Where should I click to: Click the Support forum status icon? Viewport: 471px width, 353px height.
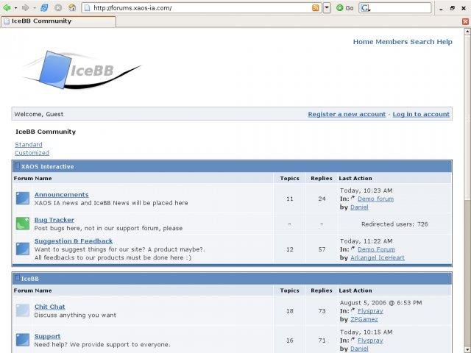(x=23, y=340)
